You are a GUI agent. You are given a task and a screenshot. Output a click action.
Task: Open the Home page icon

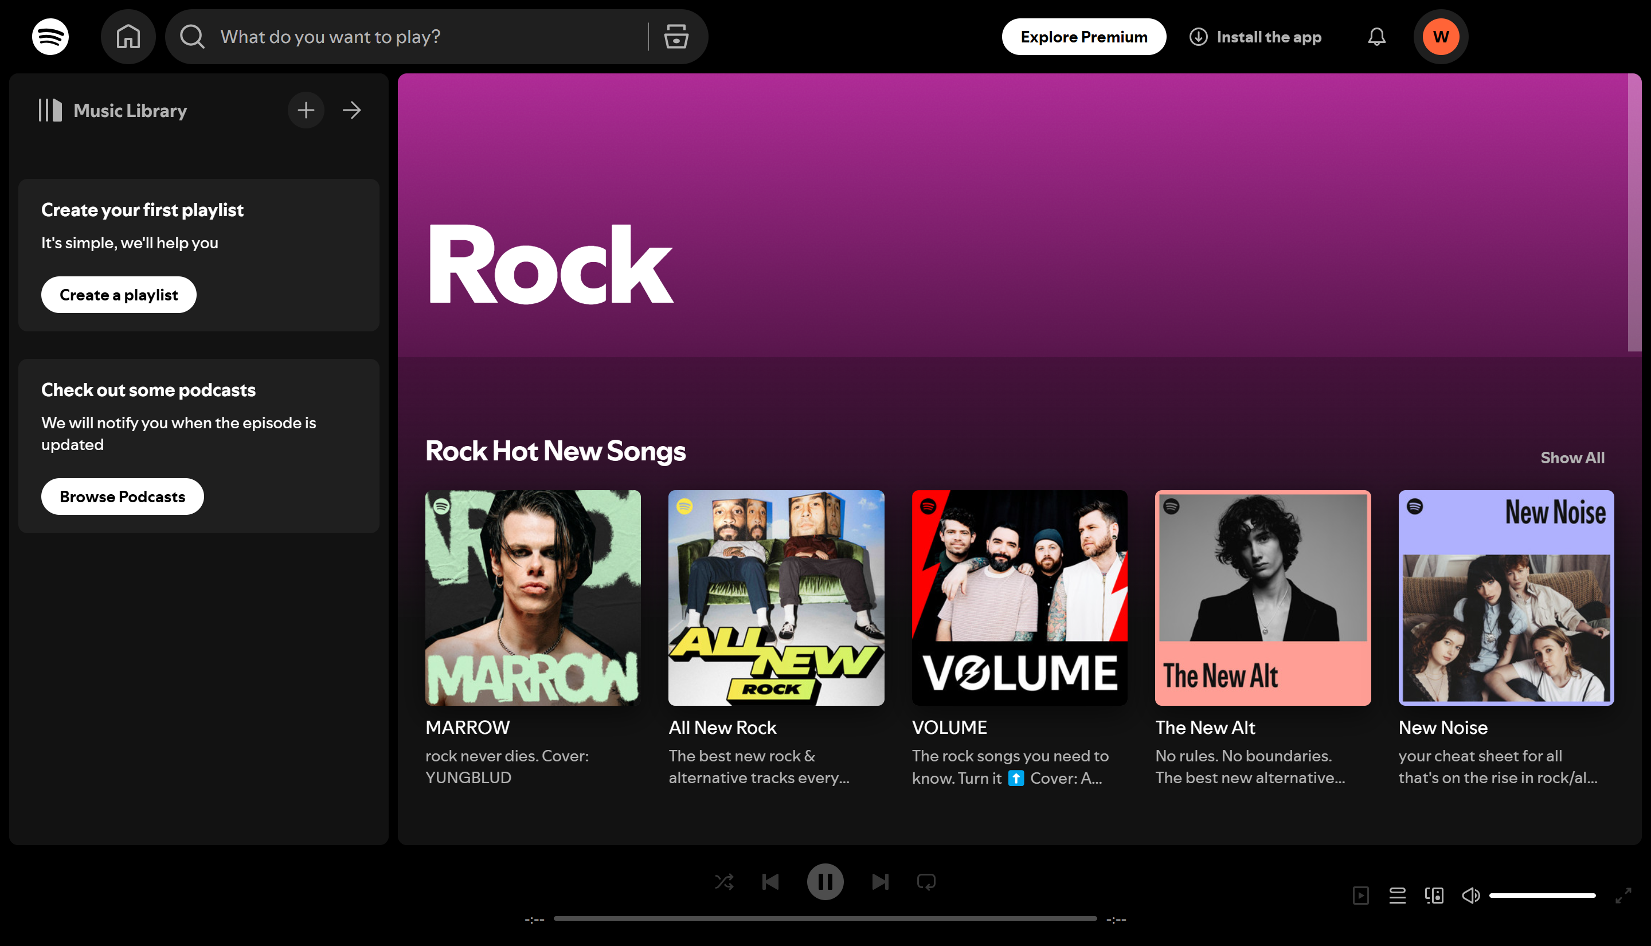128,36
